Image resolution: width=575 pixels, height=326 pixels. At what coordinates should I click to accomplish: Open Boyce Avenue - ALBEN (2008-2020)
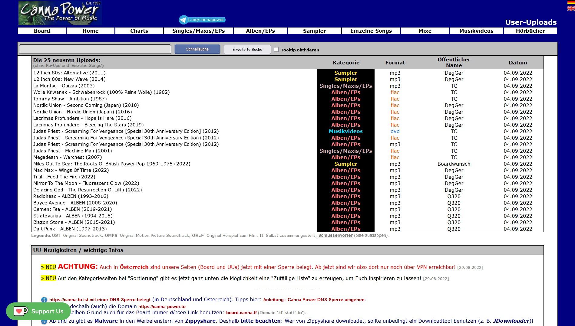click(x=75, y=203)
